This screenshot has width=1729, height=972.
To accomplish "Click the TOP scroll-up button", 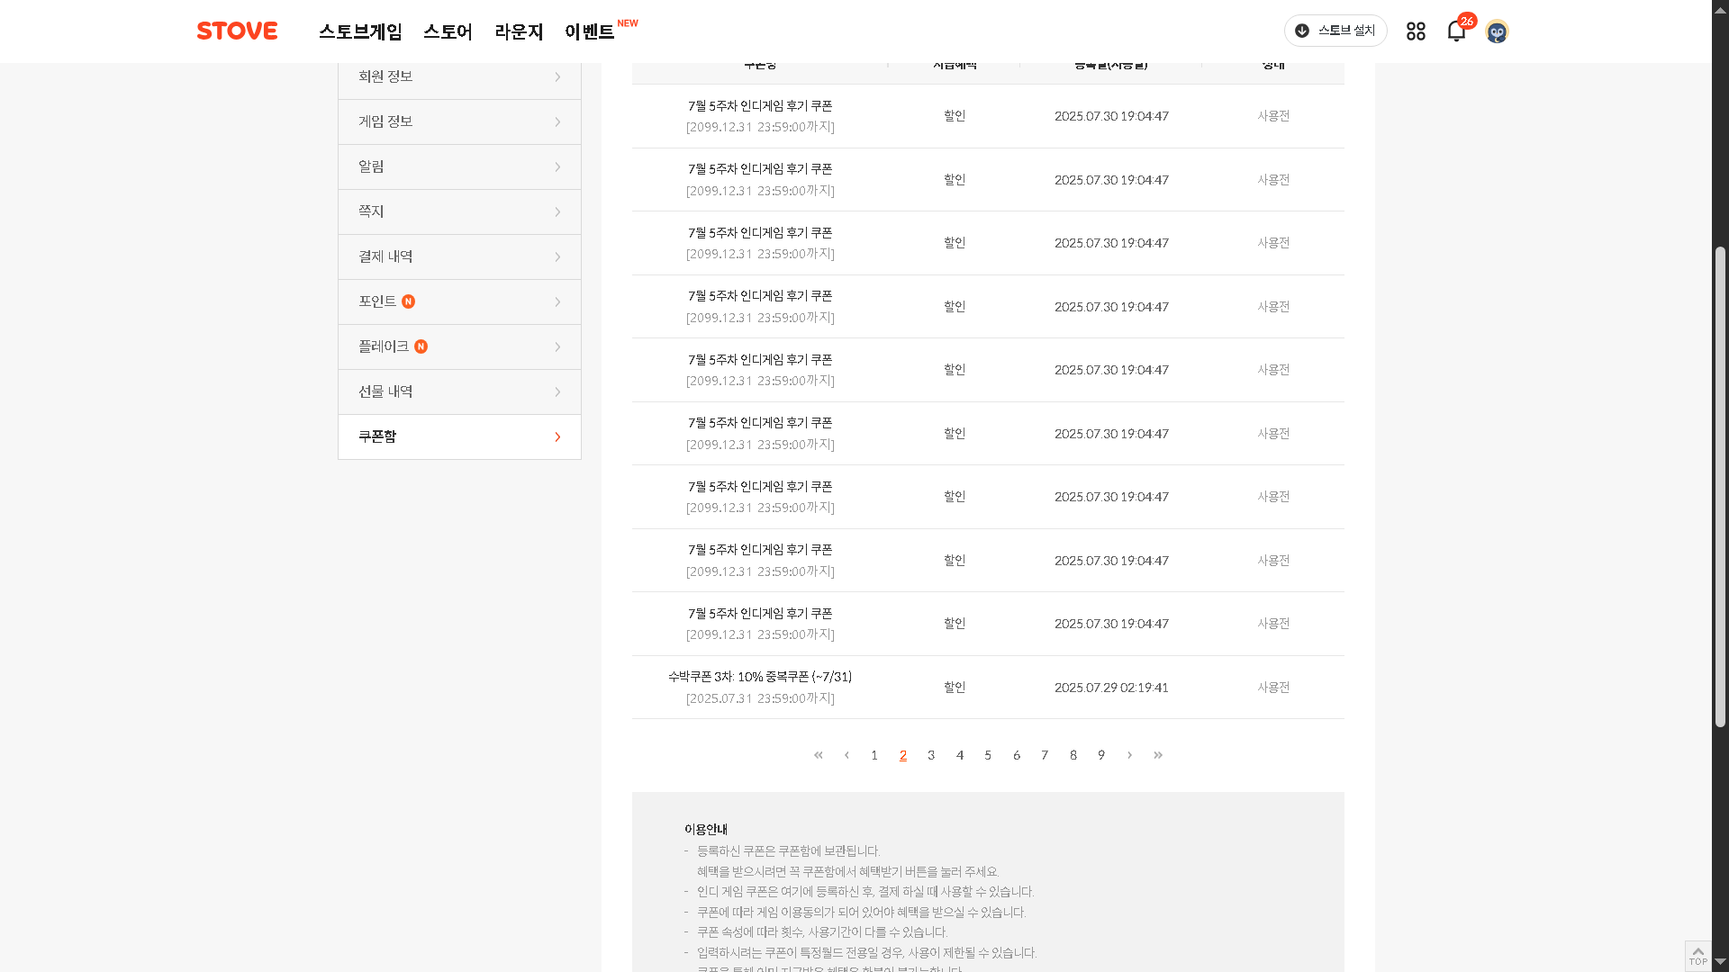I will pyautogui.click(x=1697, y=956).
